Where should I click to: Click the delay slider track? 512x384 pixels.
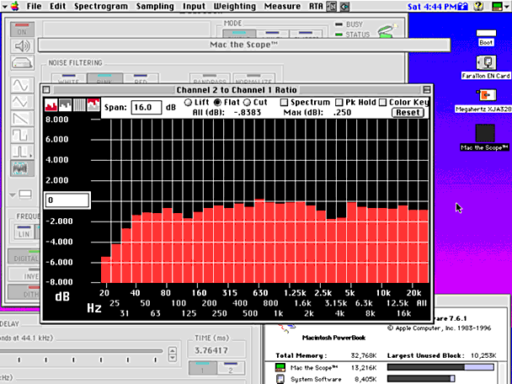pyautogui.click(x=81, y=351)
